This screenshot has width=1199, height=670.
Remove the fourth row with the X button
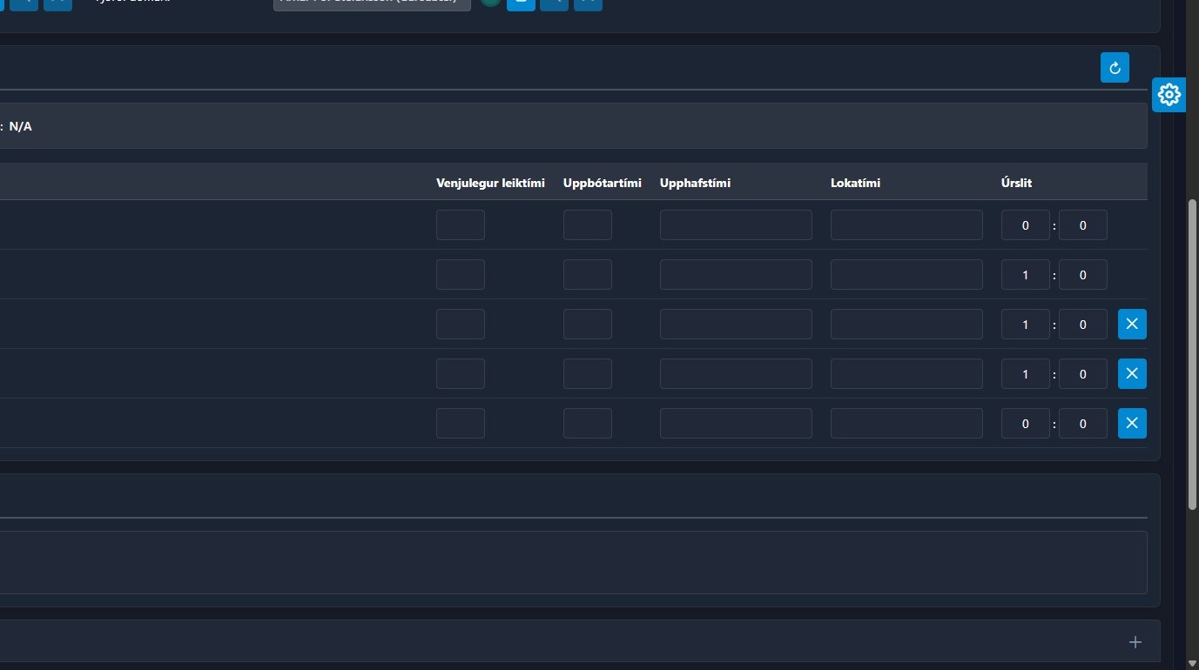click(x=1132, y=373)
